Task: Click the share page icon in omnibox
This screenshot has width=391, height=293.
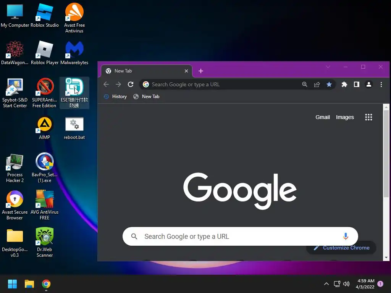Action: tap(317, 84)
